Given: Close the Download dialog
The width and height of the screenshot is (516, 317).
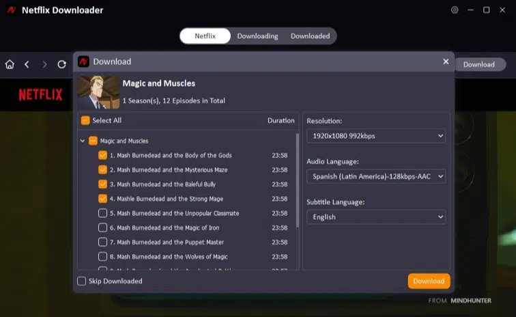Looking at the screenshot, I should tap(446, 61).
